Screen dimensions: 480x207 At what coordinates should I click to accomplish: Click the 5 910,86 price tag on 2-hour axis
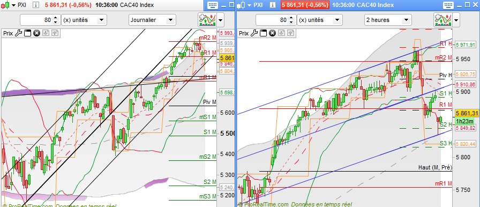coord(466,84)
